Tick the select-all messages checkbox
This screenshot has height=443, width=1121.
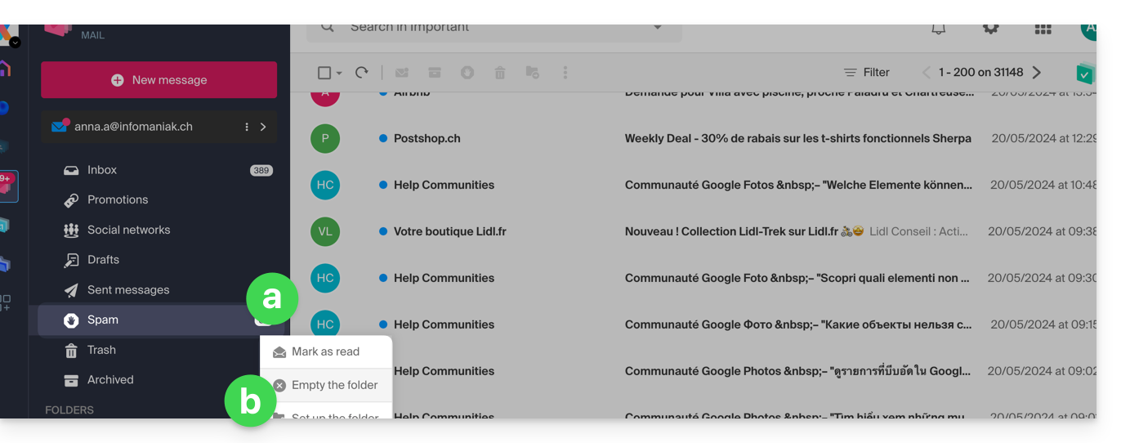click(324, 73)
